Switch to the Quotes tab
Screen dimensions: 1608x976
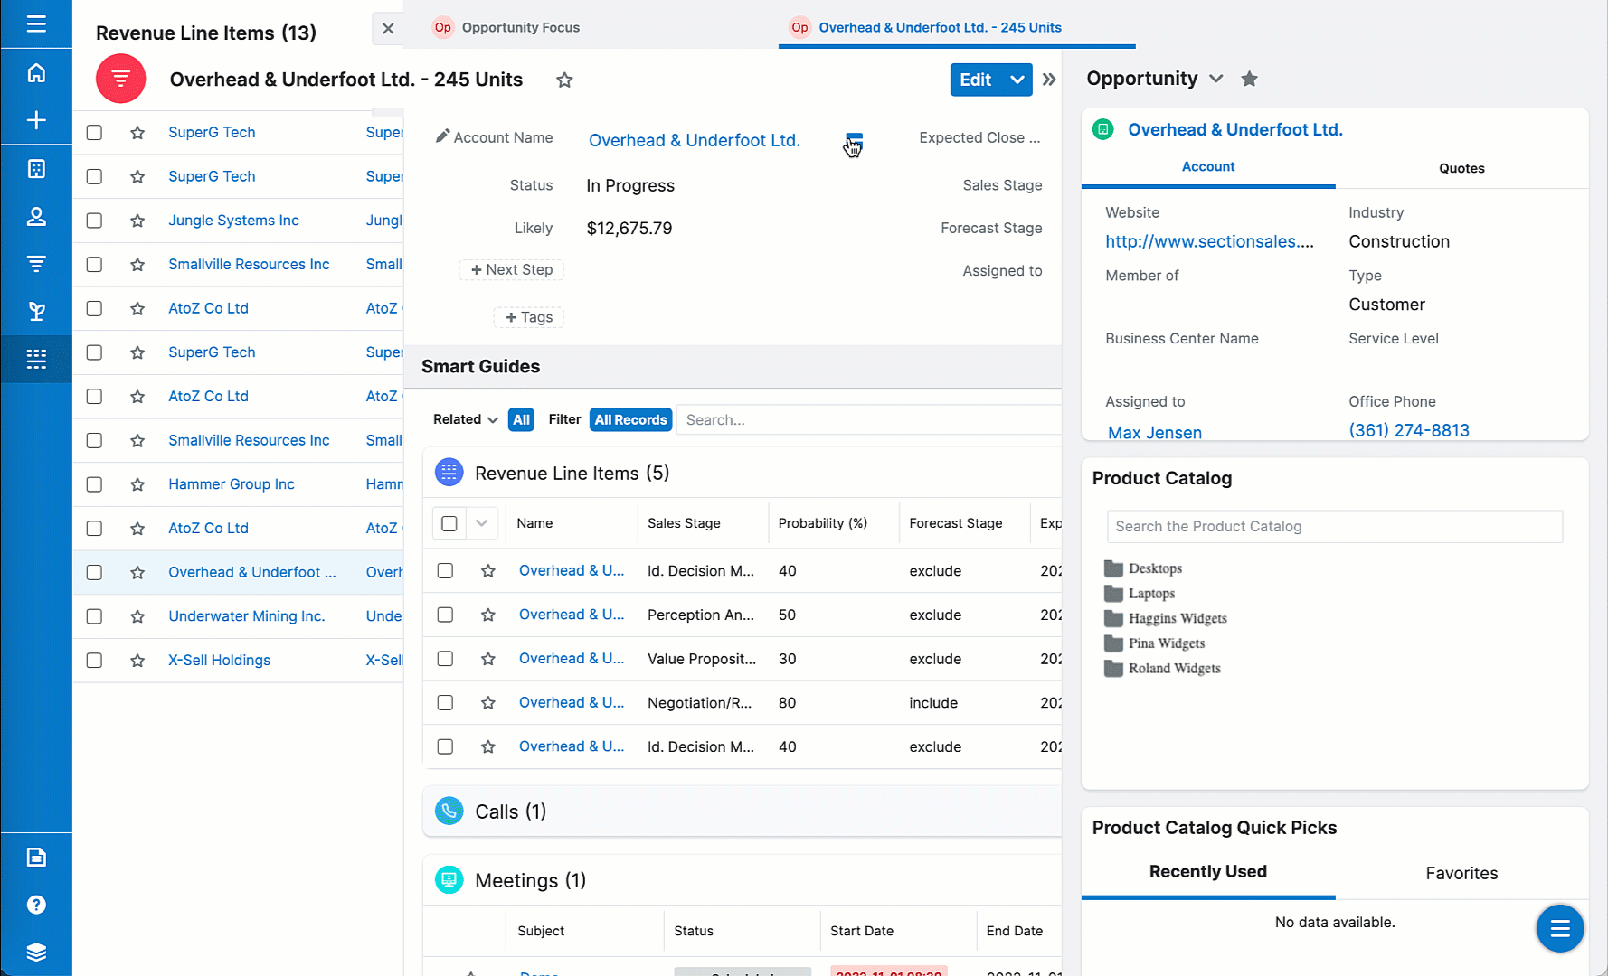tap(1461, 168)
